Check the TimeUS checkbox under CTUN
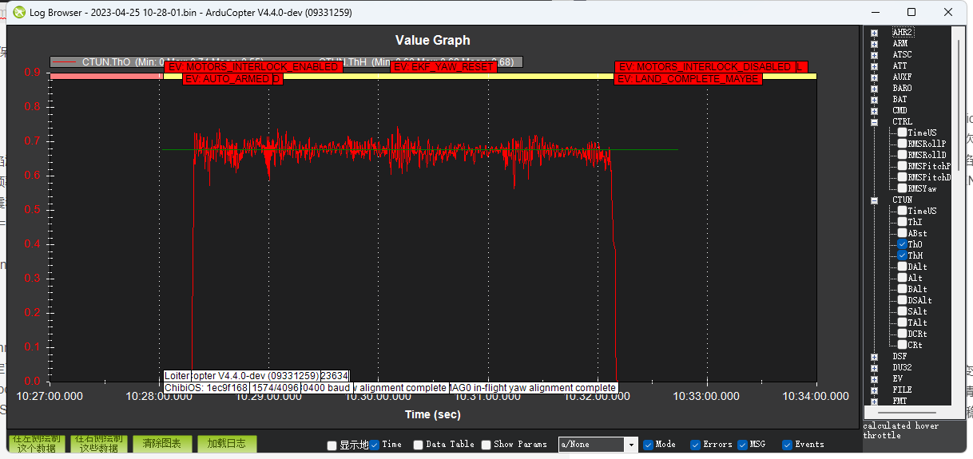This screenshot has width=973, height=459. click(902, 211)
